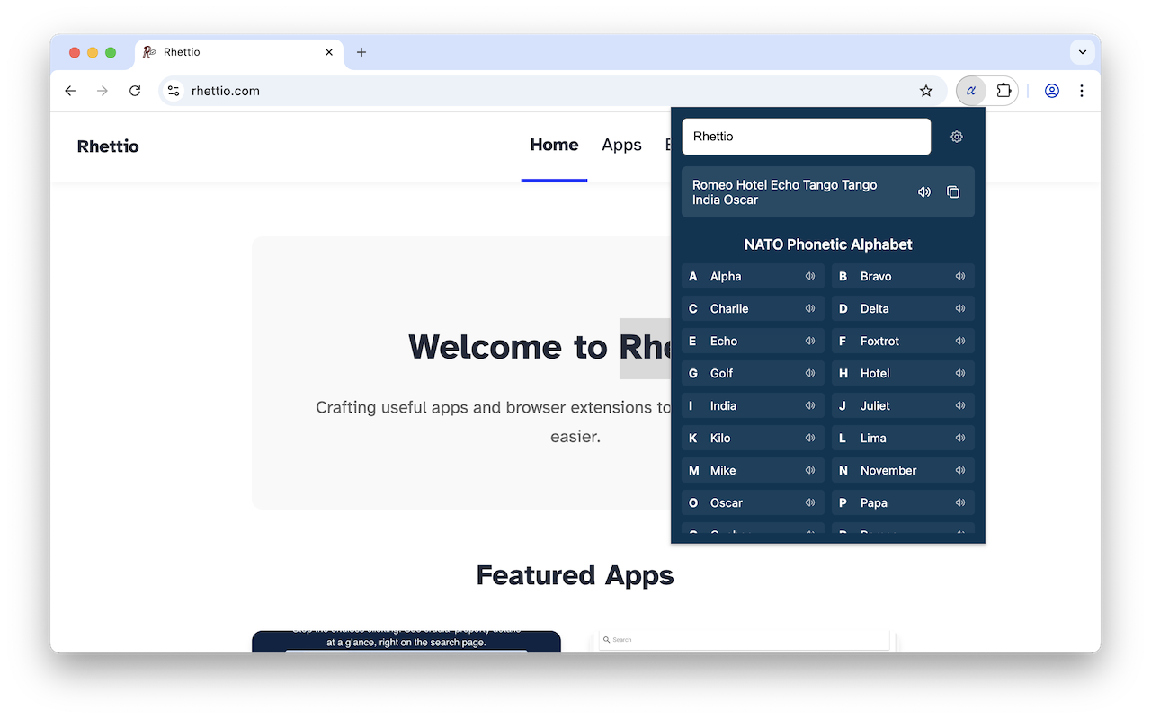Play pronunciation of Foxtrot

coord(960,341)
